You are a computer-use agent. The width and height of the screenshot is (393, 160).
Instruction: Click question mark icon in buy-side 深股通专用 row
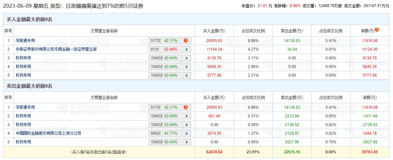click(186, 41)
